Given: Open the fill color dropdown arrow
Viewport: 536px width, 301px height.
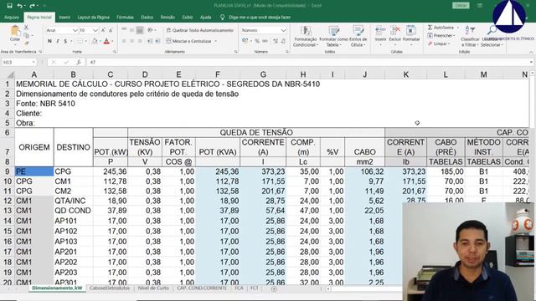Looking at the screenshot, I should tap(100, 41).
